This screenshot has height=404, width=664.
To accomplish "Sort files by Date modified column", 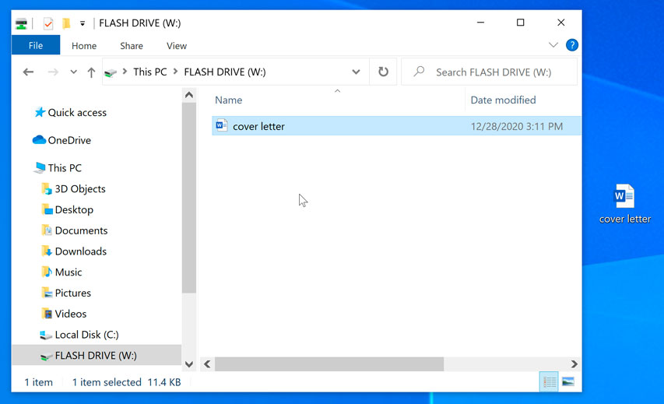I will click(x=503, y=100).
